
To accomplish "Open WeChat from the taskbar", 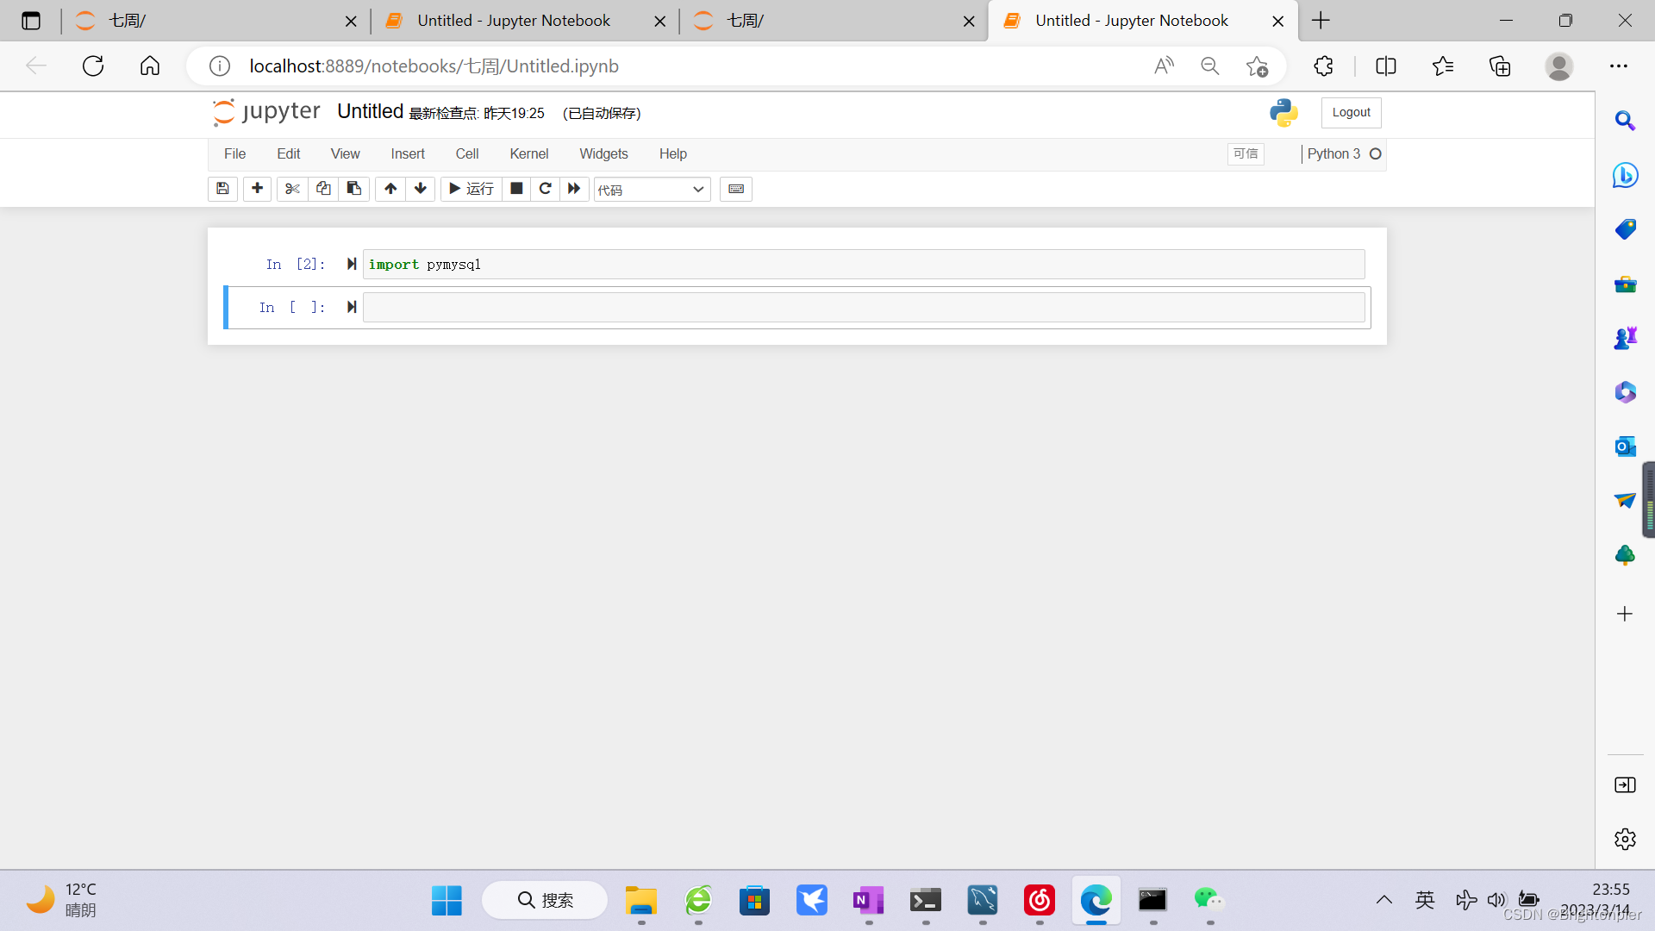I will coord(1208,900).
